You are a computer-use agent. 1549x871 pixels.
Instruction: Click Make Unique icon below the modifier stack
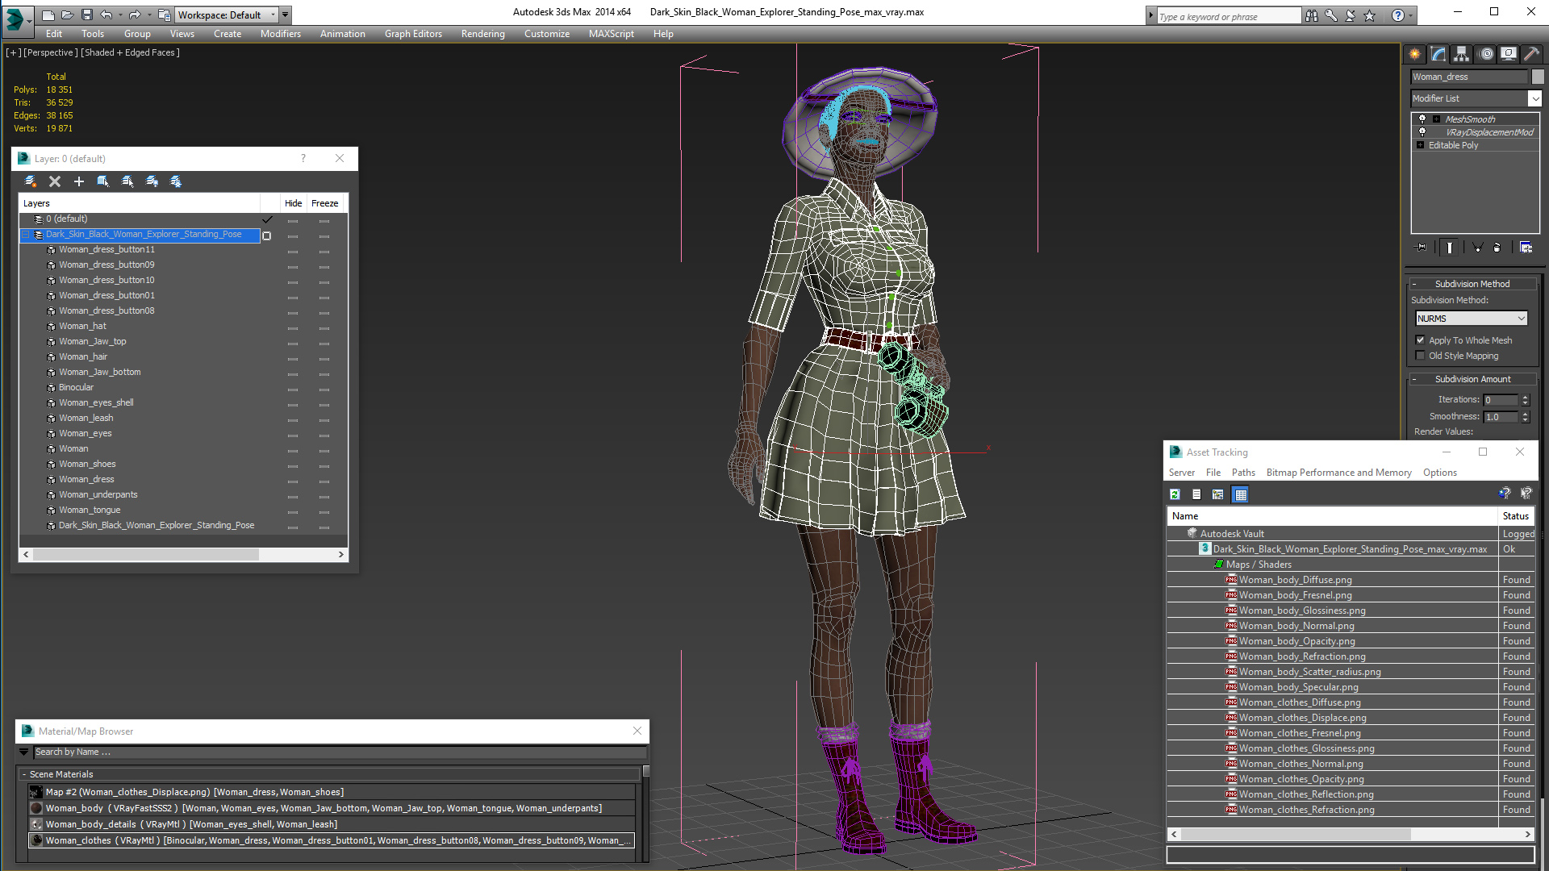click(1477, 248)
